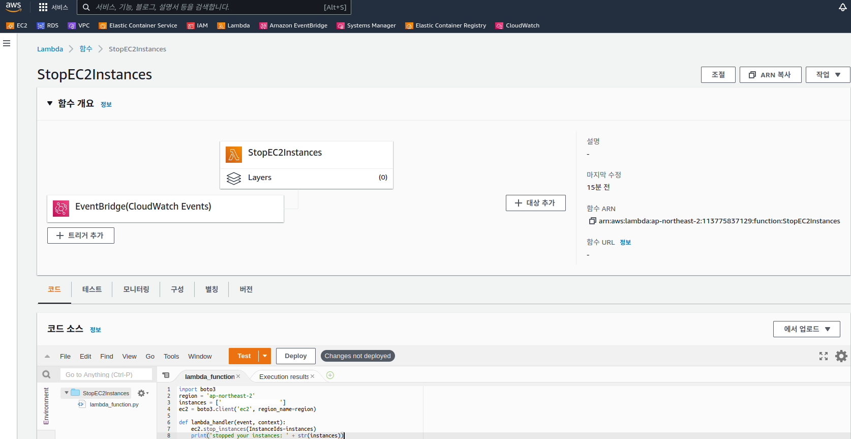Copy function ARN via copy icon
The width and height of the screenshot is (851, 439).
click(x=592, y=221)
